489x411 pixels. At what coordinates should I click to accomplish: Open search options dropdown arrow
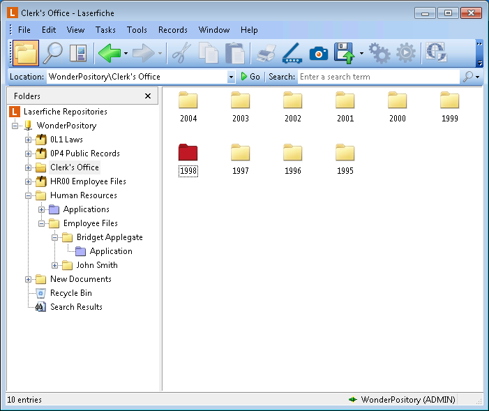coord(477,77)
